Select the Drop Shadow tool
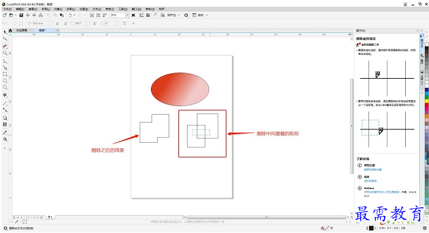 5,118
